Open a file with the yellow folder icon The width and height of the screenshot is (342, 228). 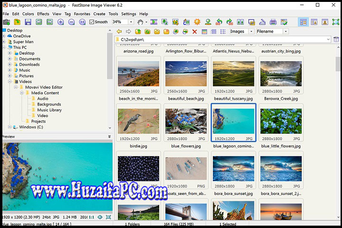pos(17,22)
